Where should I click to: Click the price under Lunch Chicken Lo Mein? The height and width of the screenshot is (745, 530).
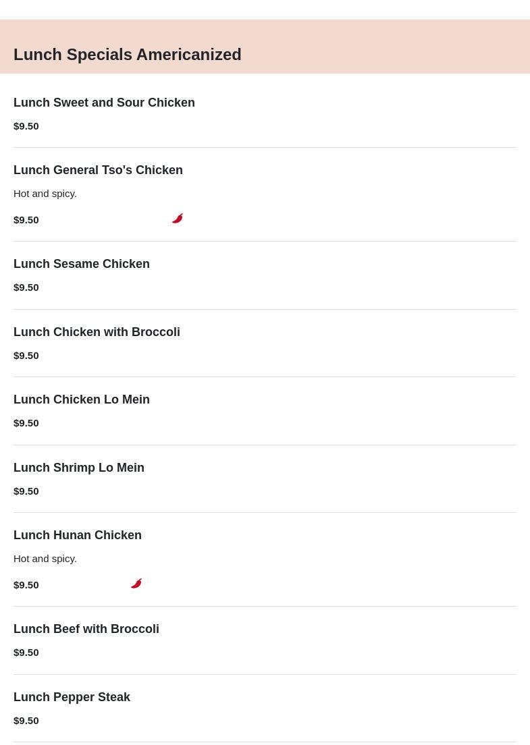tap(26, 423)
